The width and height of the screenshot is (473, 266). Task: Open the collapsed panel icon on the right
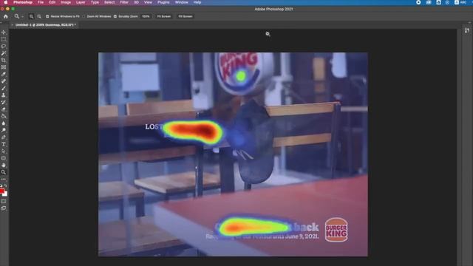tap(467, 30)
